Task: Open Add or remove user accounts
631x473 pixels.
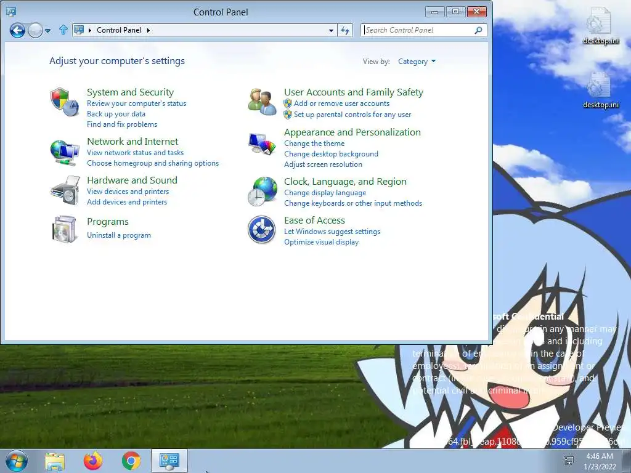Action: click(x=341, y=103)
